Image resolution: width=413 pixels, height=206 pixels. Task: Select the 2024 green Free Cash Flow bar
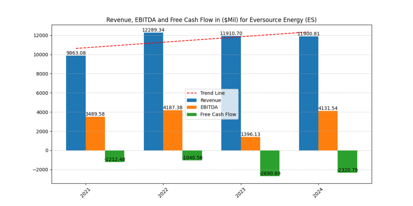tap(347, 161)
